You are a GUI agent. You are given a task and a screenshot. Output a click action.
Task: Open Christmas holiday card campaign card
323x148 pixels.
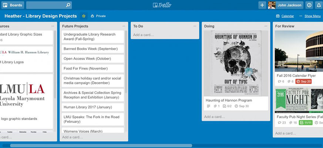(x=93, y=81)
